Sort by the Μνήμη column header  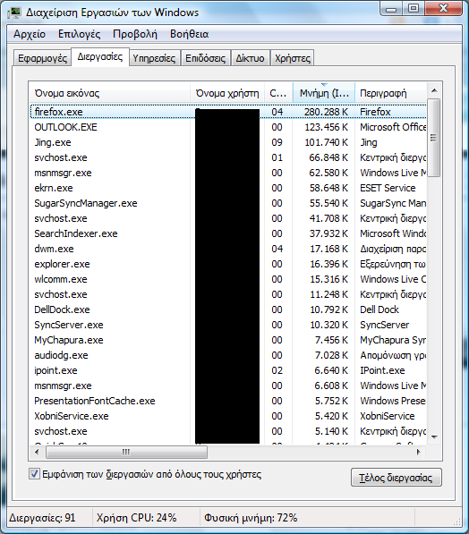pyautogui.click(x=324, y=93)
